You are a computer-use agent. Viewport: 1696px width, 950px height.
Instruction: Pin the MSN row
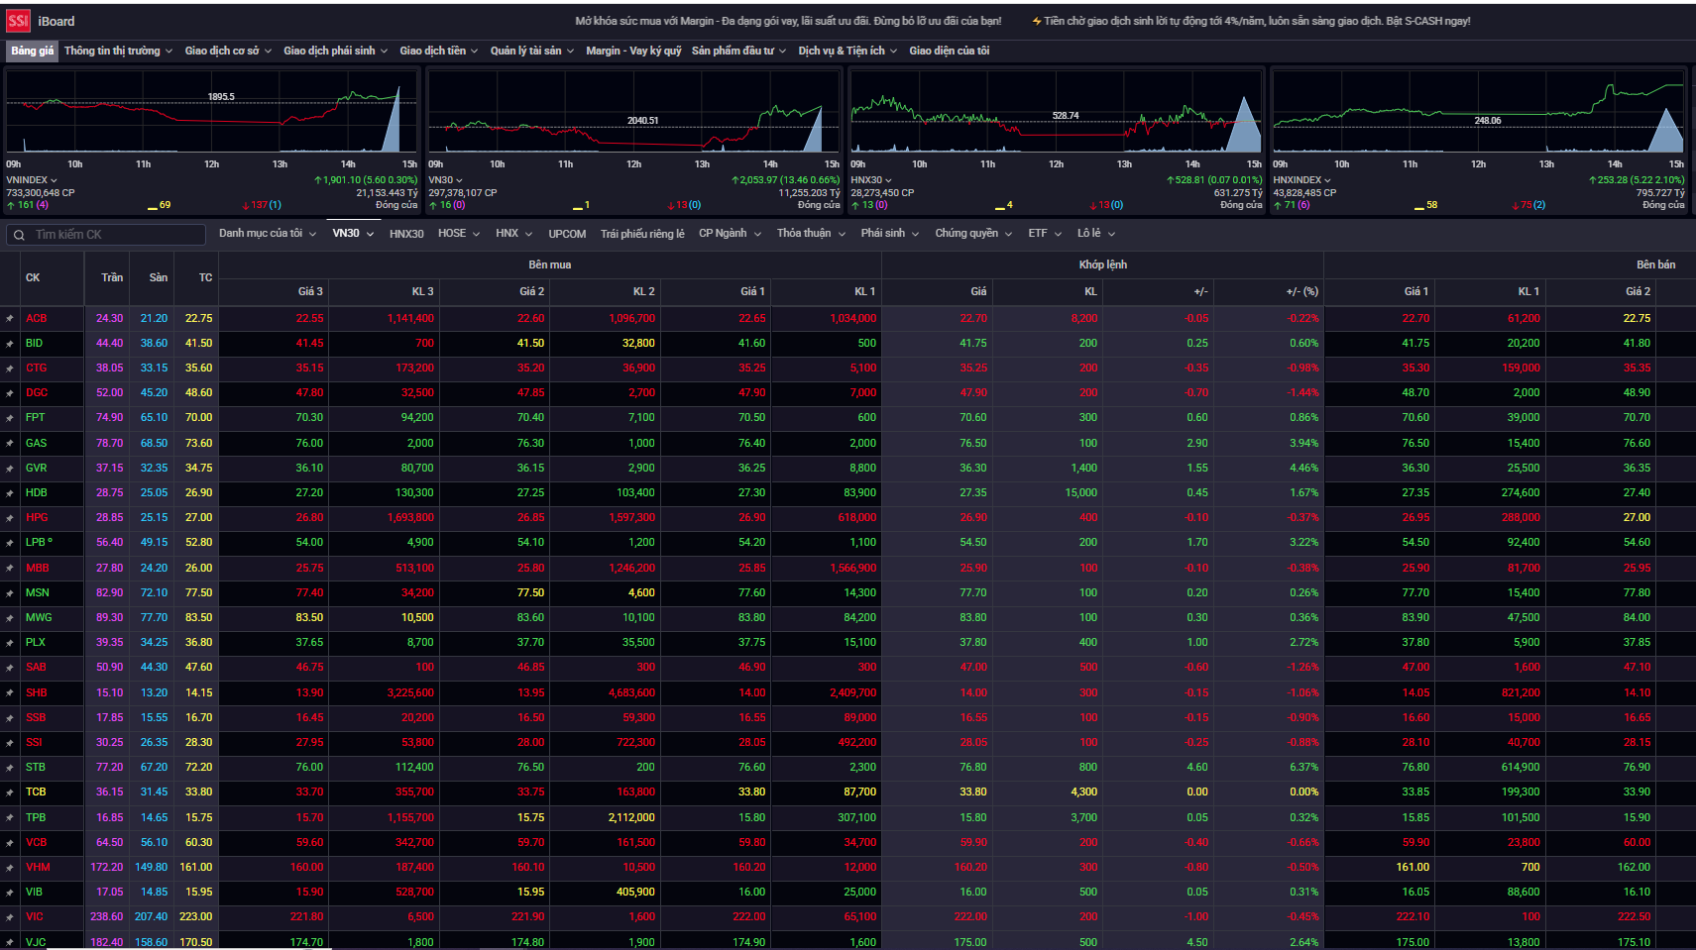(10, 593)
